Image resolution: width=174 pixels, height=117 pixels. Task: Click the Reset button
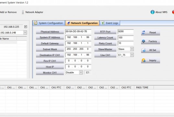[150, 32]
